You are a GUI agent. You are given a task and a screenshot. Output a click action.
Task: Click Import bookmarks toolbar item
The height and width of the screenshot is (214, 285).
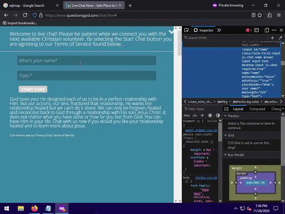[20, 23]
